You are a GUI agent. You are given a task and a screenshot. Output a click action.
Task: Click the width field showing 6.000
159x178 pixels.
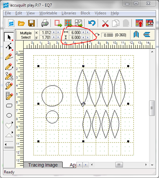[75, 33]
